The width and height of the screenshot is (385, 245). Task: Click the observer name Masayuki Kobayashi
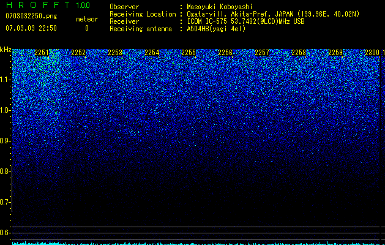220,7
